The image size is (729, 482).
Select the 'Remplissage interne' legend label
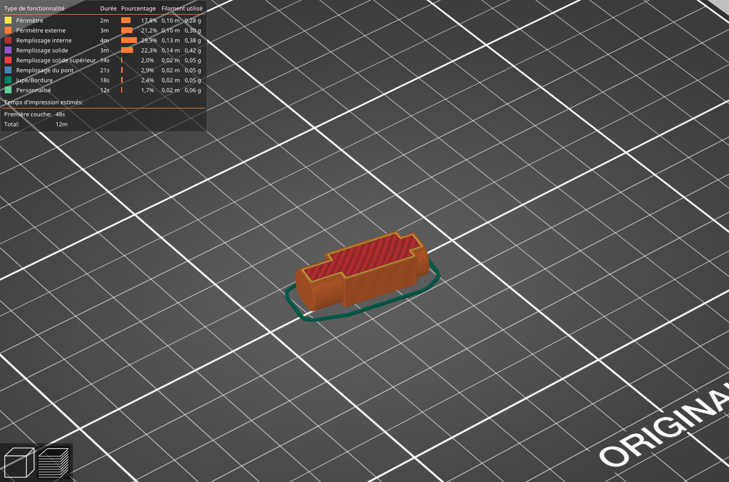(x=44, y=40)
